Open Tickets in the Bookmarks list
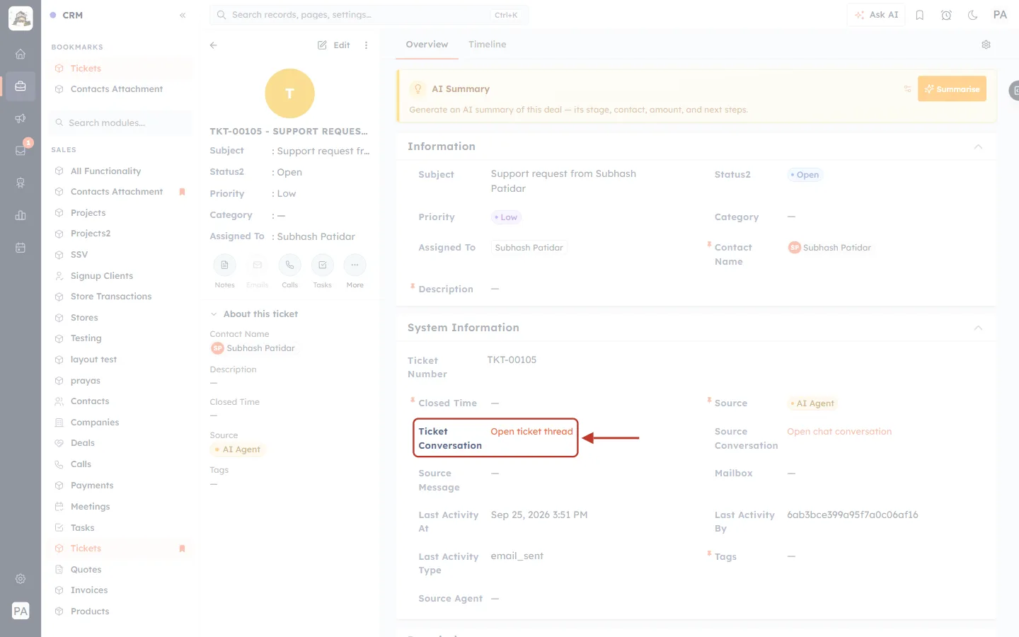This screenshot has width=1019, height=637. 86,69
